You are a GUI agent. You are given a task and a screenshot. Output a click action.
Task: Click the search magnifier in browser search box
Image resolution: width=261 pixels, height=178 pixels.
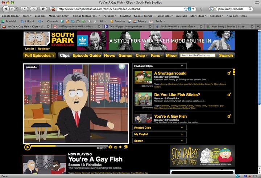(250, 9)
